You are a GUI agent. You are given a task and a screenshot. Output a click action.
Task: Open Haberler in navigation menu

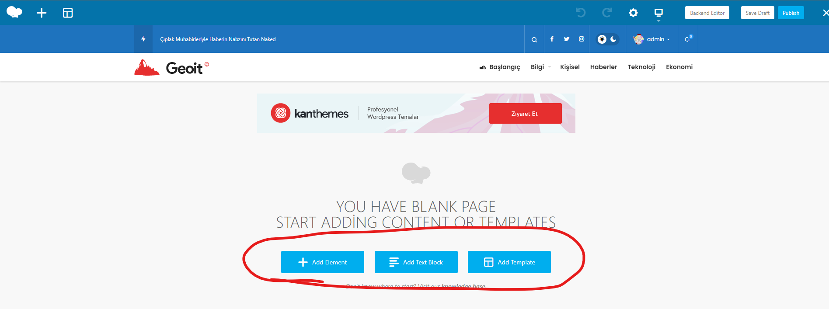[603, 67]
